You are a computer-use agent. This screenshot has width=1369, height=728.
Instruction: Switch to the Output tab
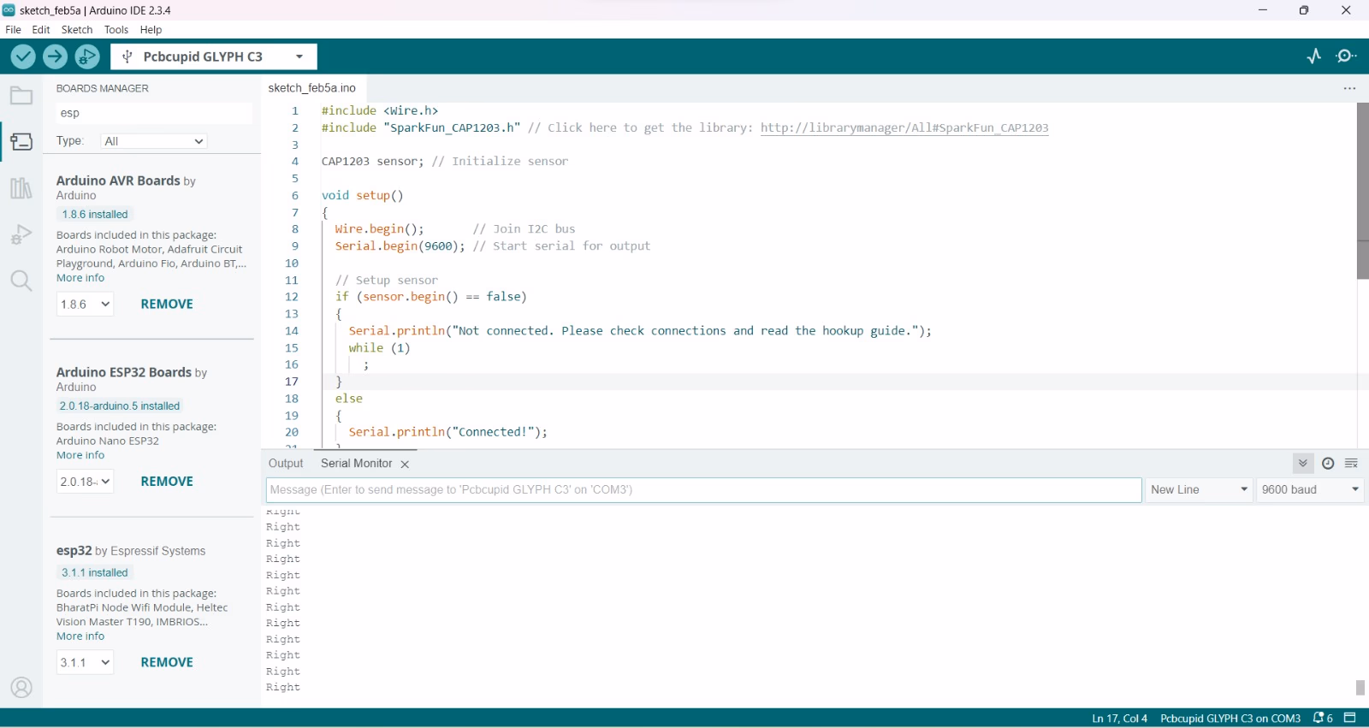[x=286, y=464]
